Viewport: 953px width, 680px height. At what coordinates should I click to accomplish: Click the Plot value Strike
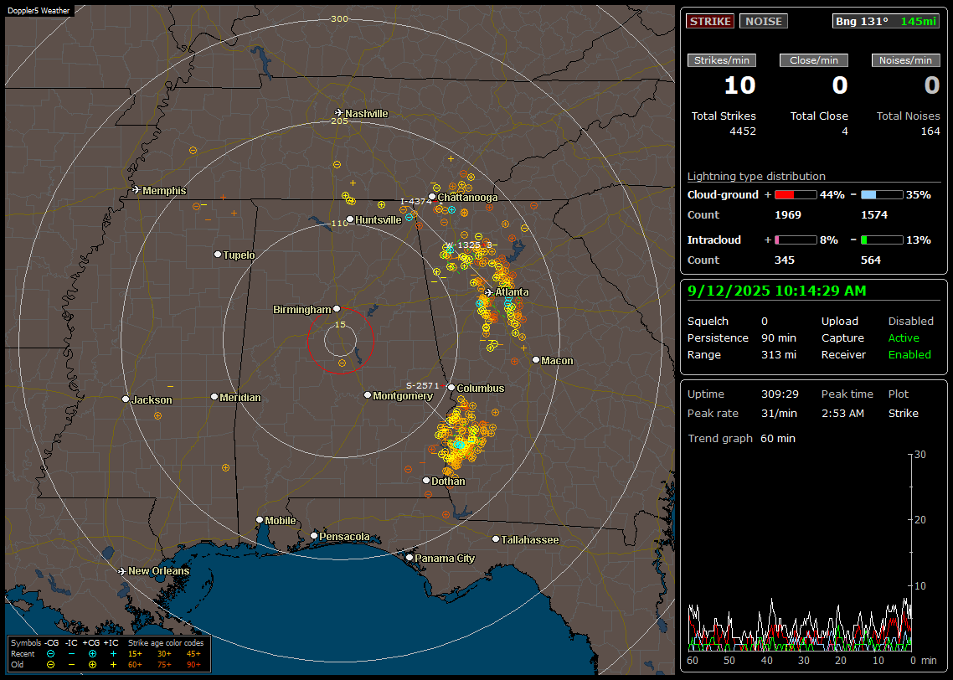click(x=903, y=413)
